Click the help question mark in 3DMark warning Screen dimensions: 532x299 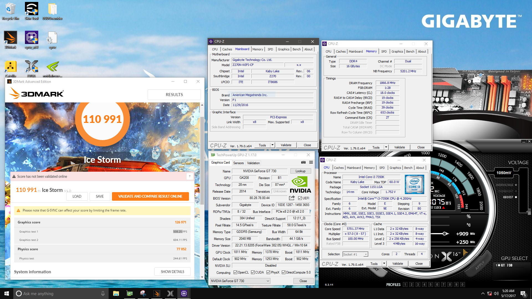pyautogui.click(x=190, y=176)
